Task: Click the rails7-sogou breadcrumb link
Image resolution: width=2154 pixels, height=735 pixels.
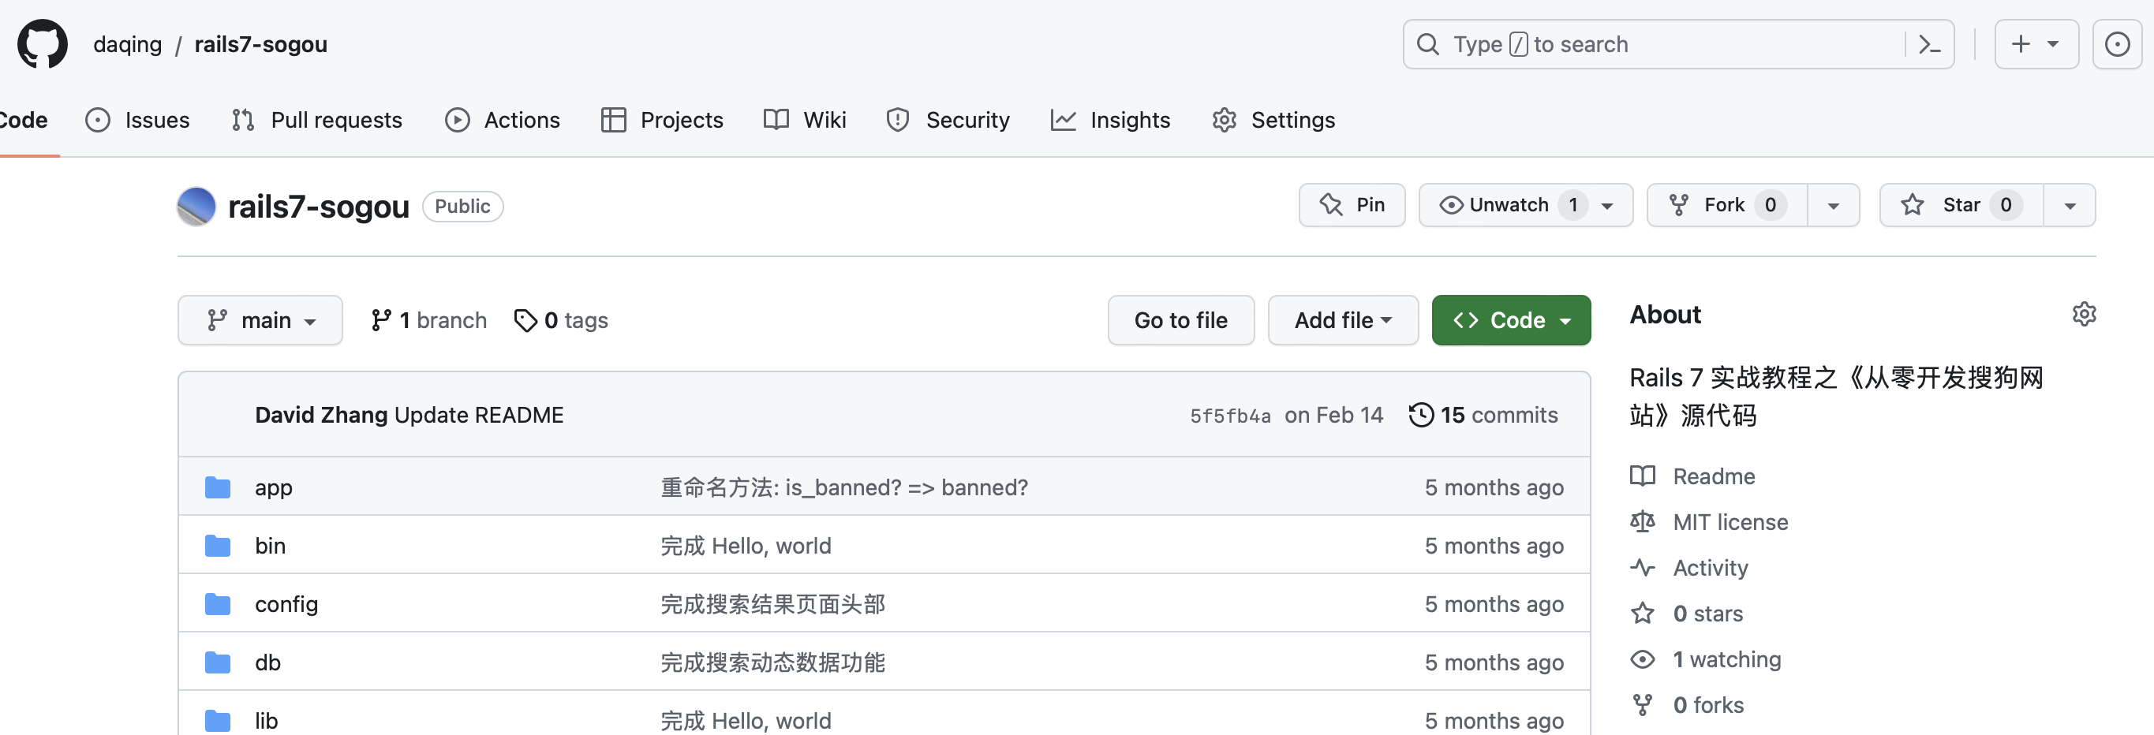Action: pyautogui.click(x=261, y=44)
